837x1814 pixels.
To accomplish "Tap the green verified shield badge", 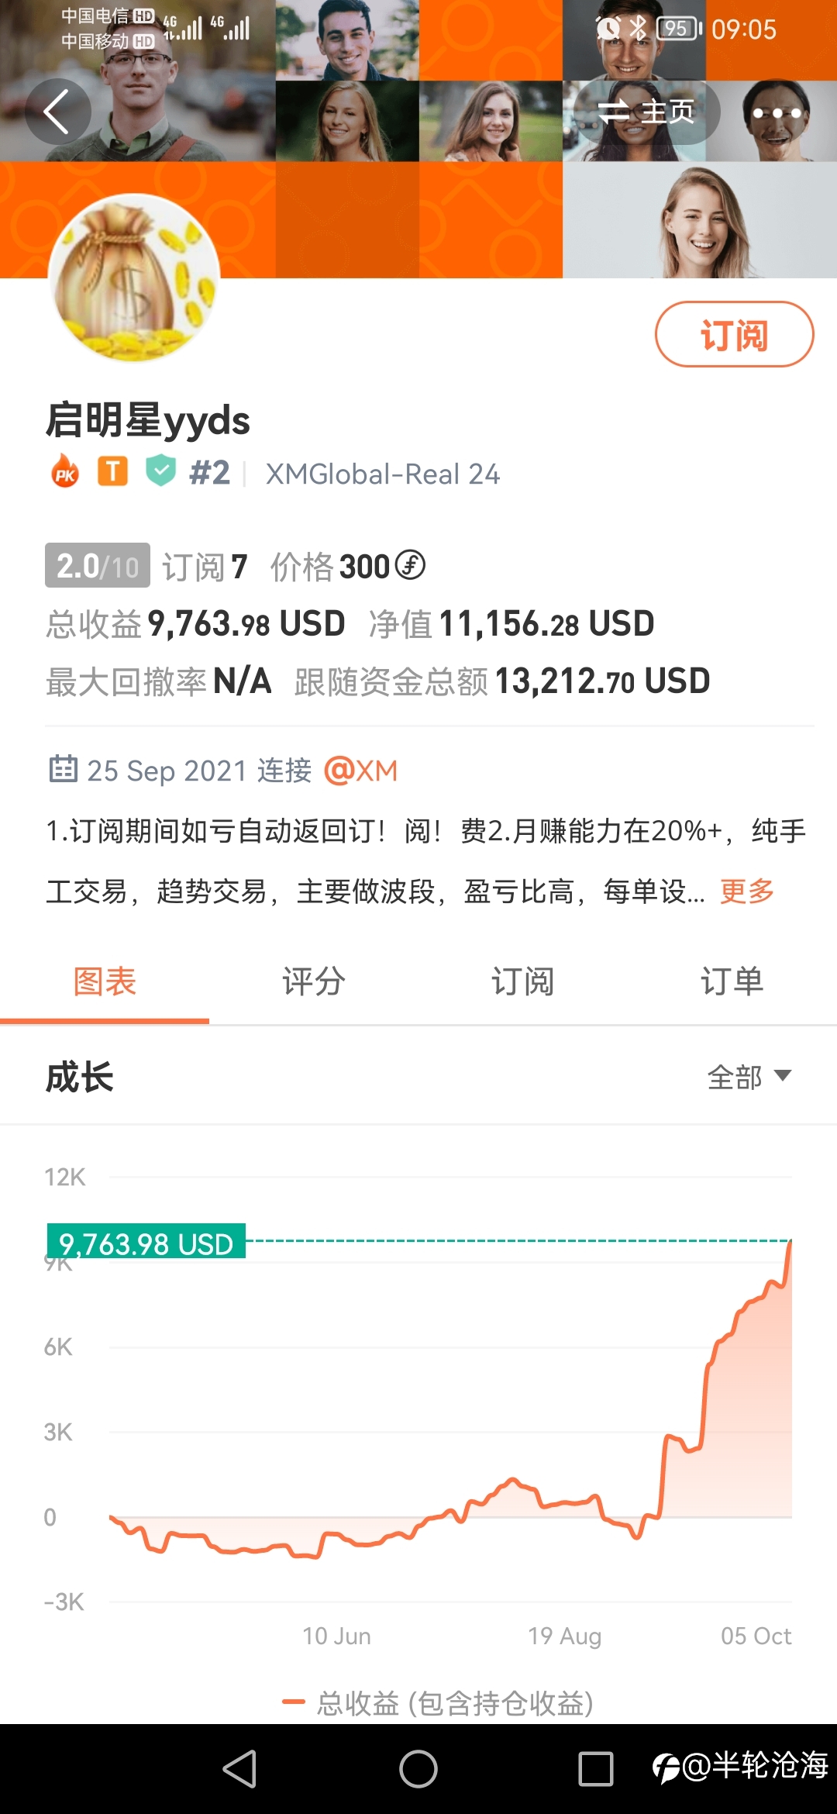I will 160,471.
